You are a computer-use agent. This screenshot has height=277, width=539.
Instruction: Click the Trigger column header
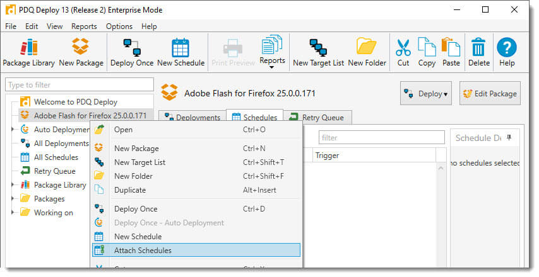[x=374, y=155]
